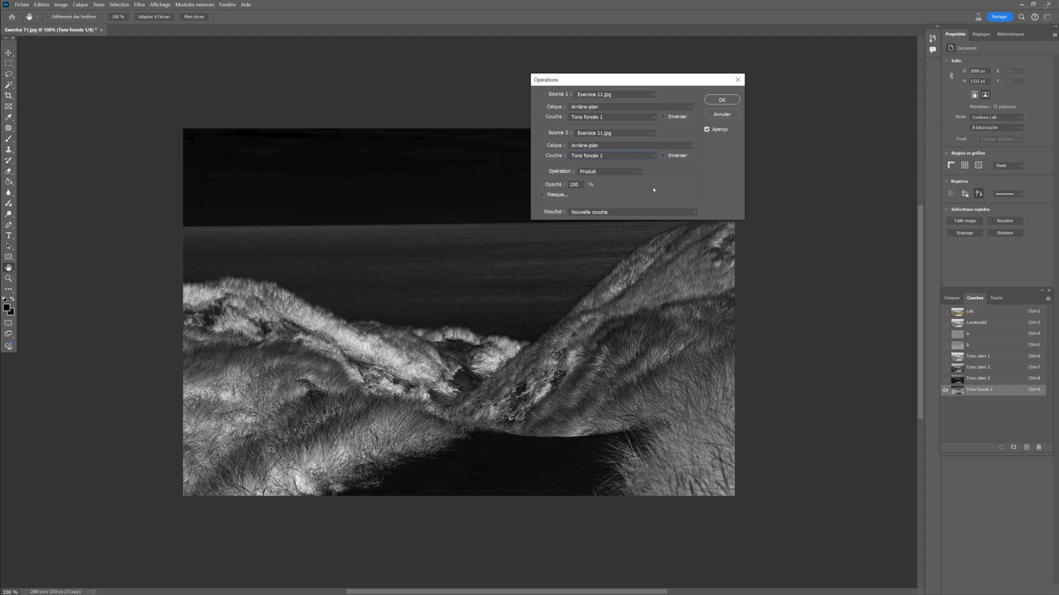Screen dimensions: 1059x595
Task: Select the Dodge tool
Action: click(x=8, y=214)
